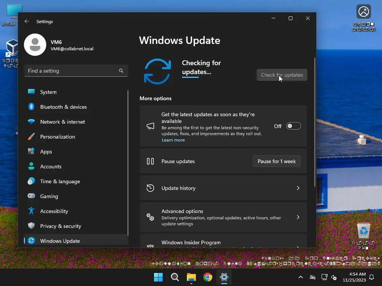Select the Accounts label in sidebar
This screenshot has width=382, height=286.
pos(51,166)
